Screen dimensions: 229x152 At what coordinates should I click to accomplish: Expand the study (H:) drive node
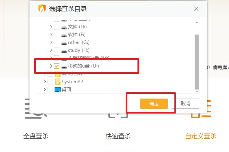pos(51,50)
